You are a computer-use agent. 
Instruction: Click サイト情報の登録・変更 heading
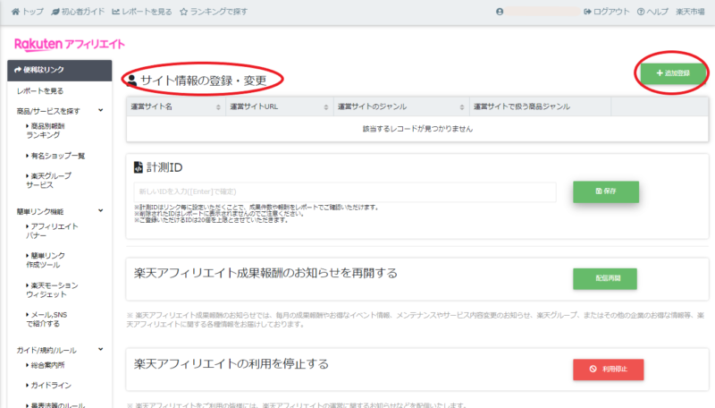(203, 81)
